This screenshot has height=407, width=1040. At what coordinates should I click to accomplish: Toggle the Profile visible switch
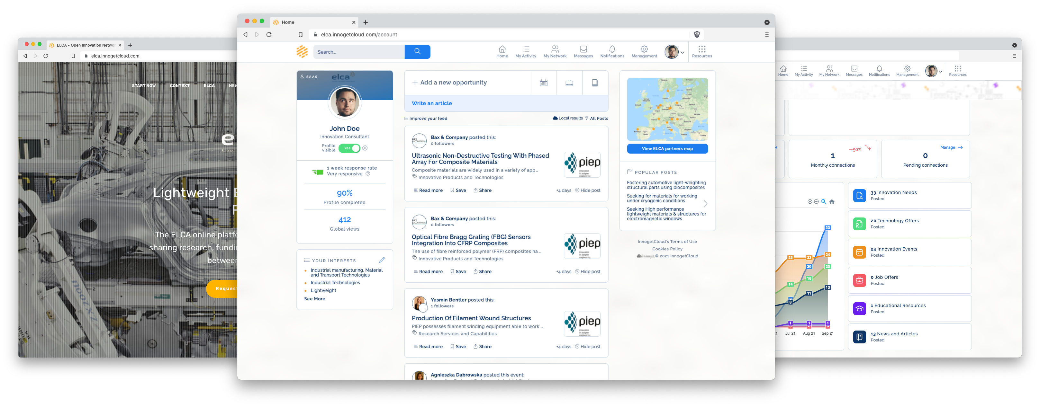pos(349,148)
